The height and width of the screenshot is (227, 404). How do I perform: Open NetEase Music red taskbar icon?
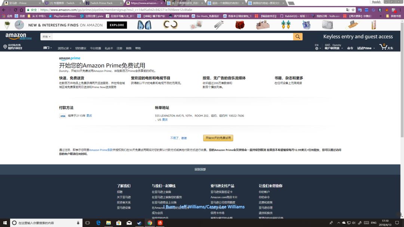click(160, 223)
